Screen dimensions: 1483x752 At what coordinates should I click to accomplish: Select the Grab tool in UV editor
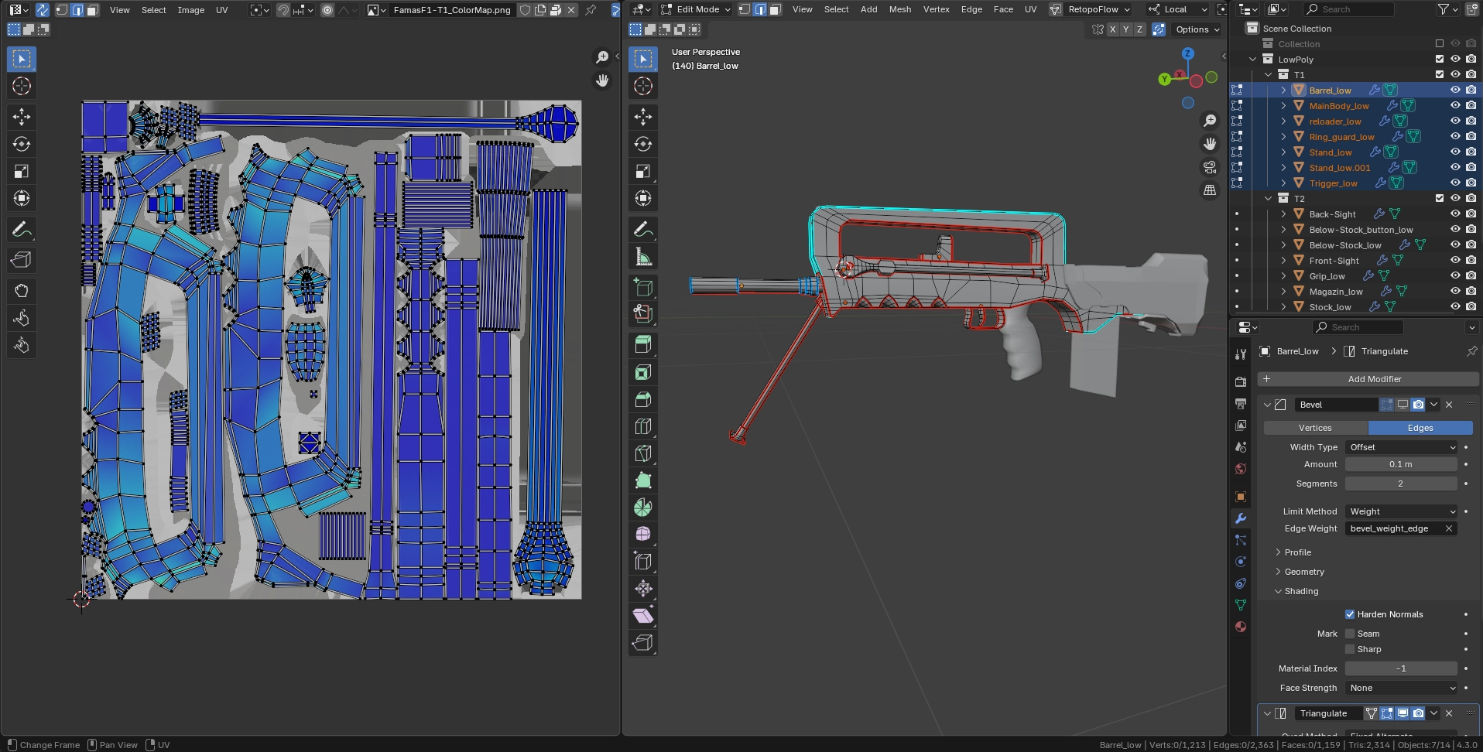[x=22, y=291]
